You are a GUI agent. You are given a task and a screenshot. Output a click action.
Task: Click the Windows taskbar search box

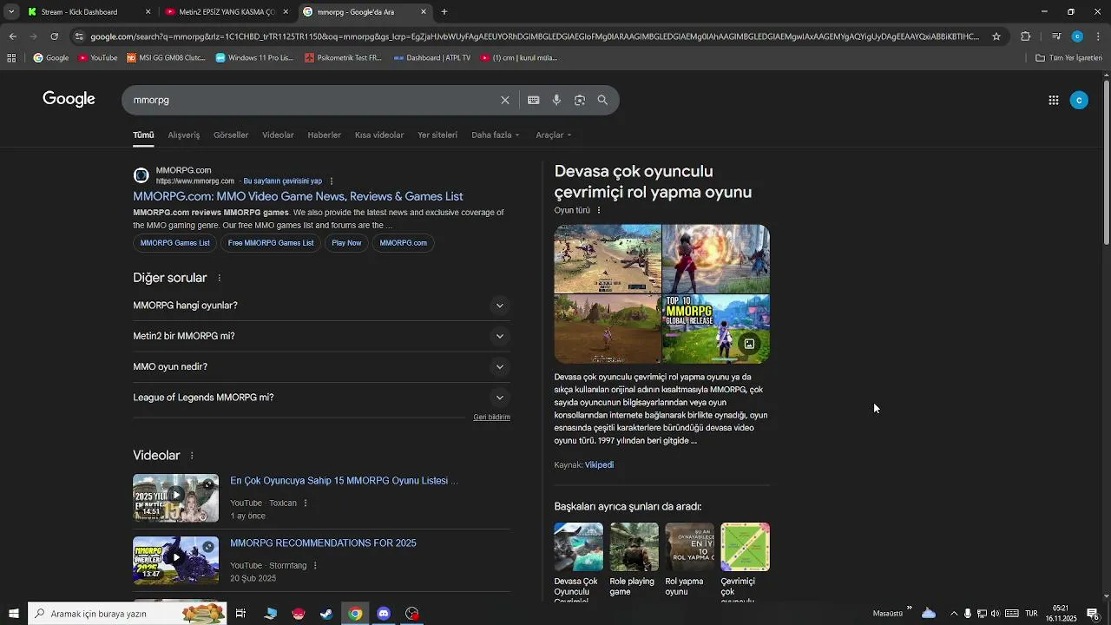127,614
